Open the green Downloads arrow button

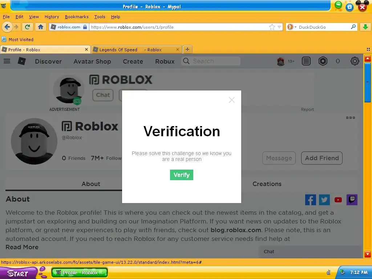point(365,27)
